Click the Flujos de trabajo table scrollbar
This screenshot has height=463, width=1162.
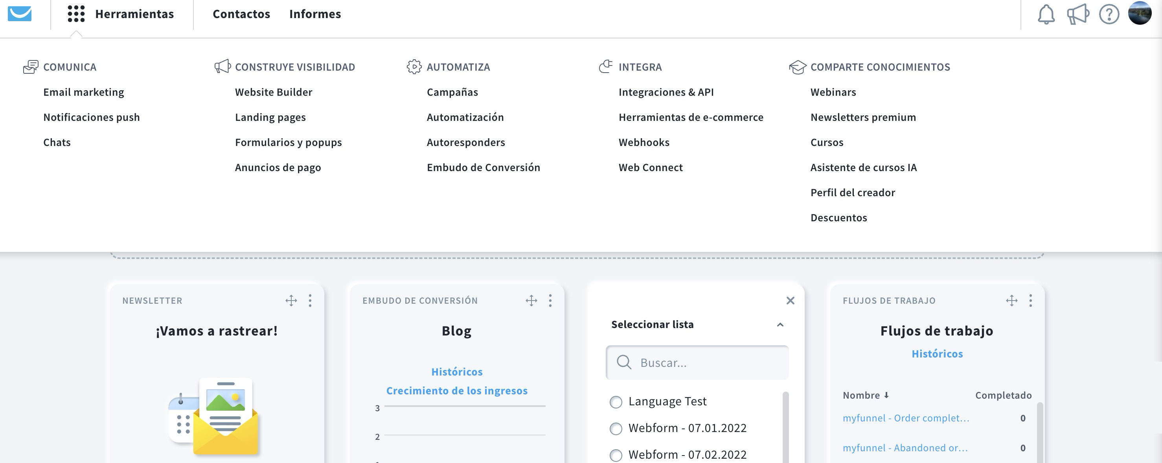[1040, 432]
